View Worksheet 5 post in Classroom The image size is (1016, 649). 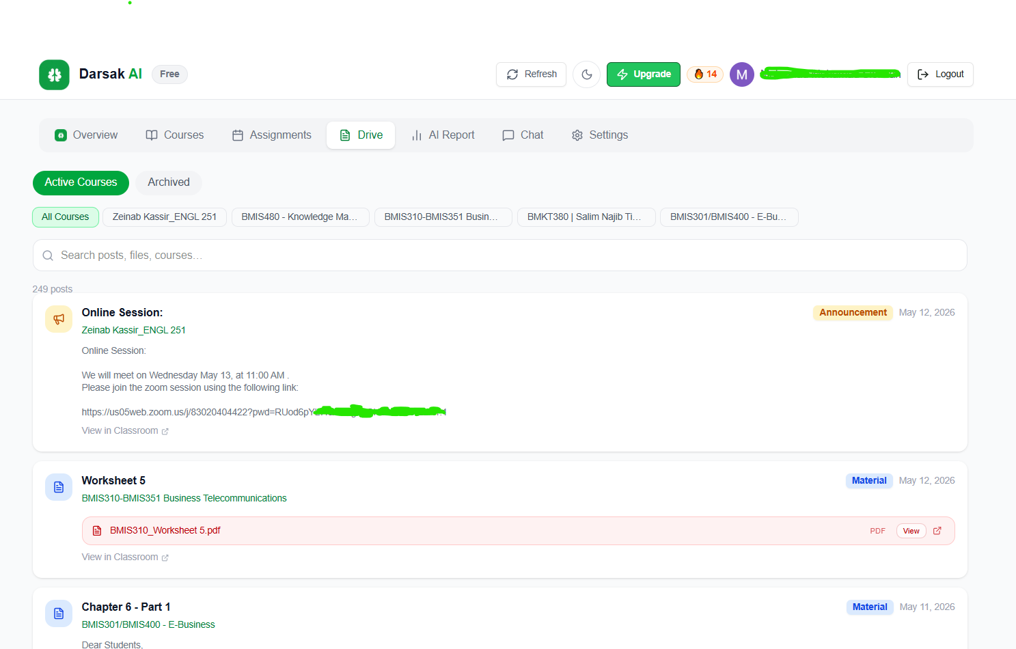[x=125, y=557]
